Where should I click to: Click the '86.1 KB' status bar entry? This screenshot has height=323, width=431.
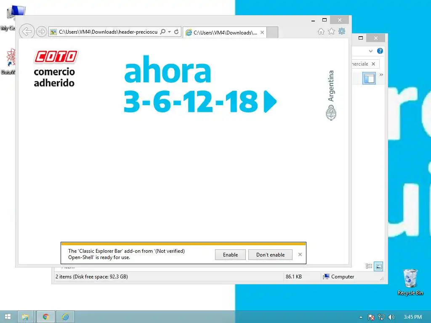pos(293,277)
